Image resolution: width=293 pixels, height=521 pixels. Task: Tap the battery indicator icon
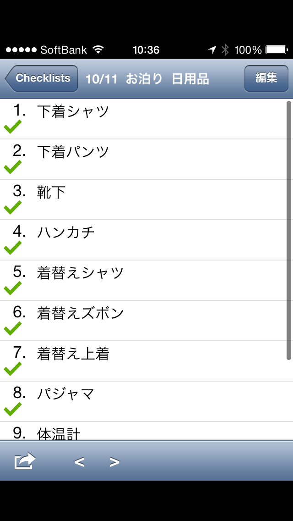276,50
